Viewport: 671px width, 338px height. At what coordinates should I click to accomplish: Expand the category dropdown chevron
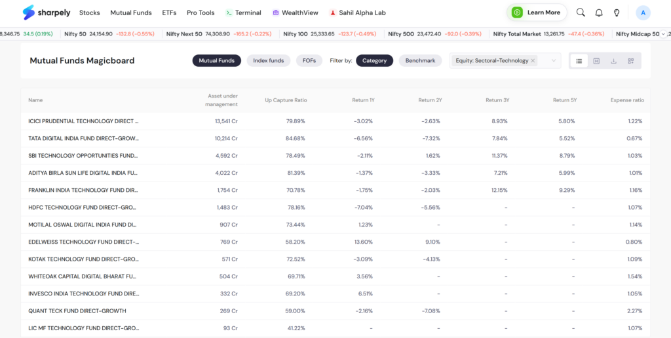(554, 61)
